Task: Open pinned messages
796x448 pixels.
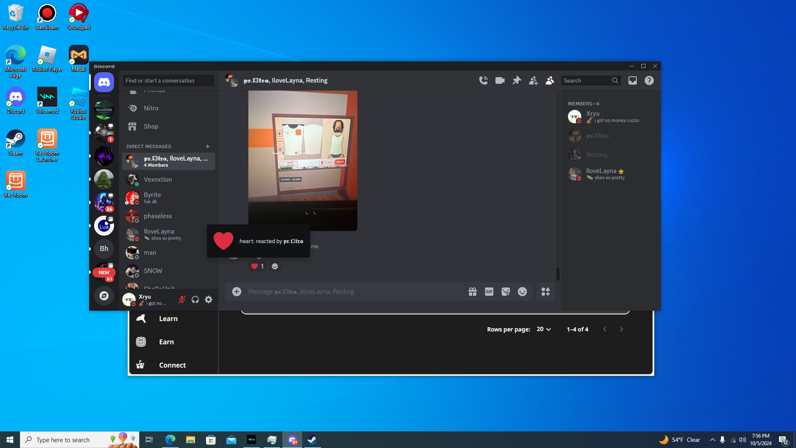Action: pyautogui.click(x=517, y=80)
